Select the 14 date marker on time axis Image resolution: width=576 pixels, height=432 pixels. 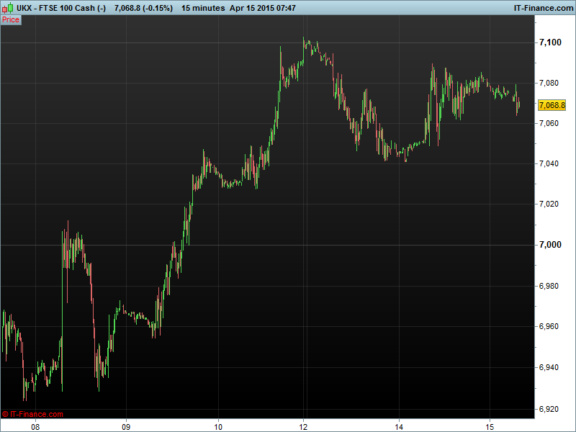398,425
